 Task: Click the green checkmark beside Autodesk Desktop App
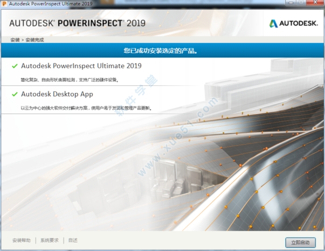coord(15,94)
